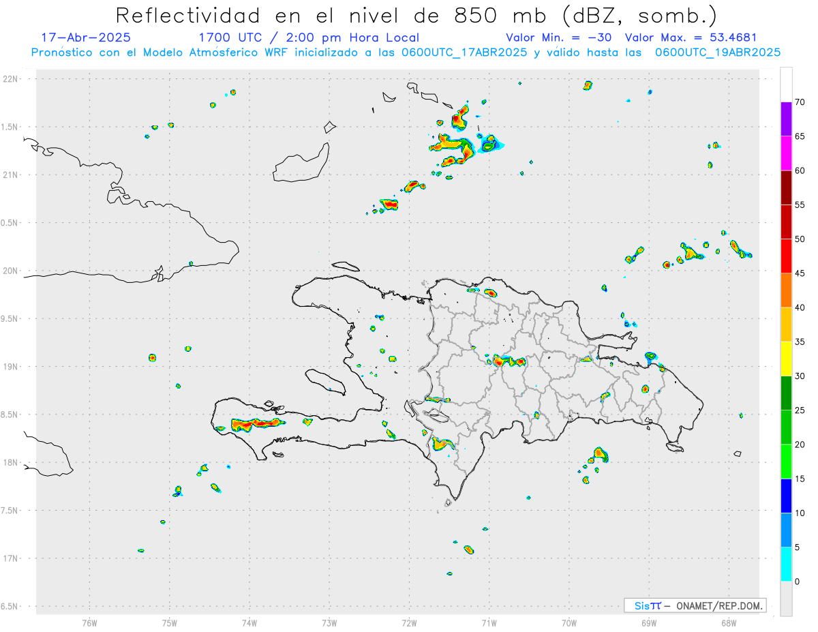Click the '55' label on the color scale

click(x=800, y=205)
